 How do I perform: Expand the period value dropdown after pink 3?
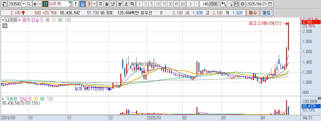pos(94,4)
